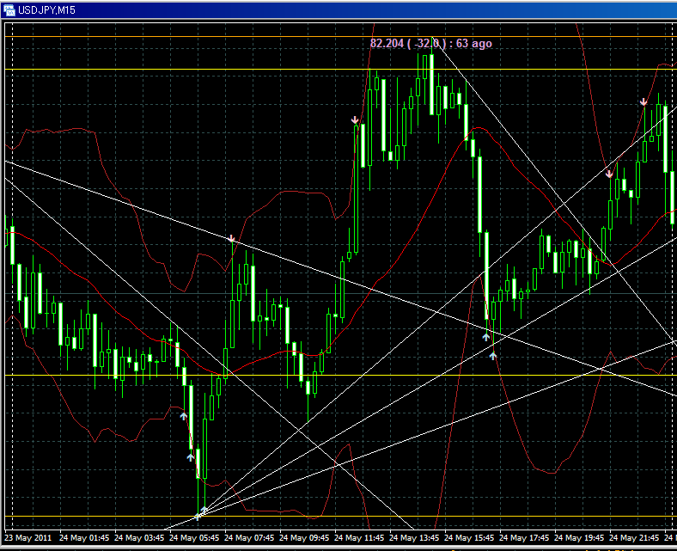The image size is (677, 551).
Task: Select the upper blue up arrow near 15:45
Action: click(485, 337)
